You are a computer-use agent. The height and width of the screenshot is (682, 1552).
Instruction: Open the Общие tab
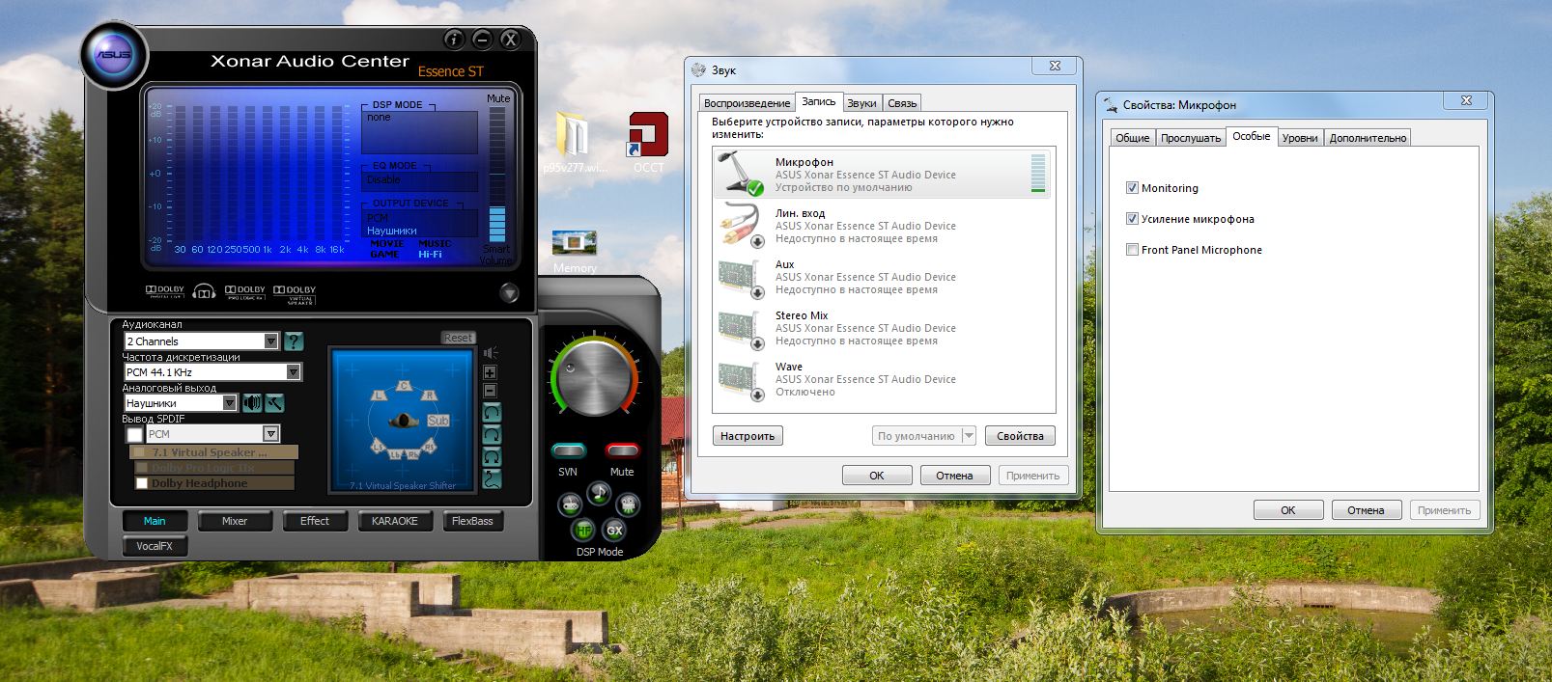1133,138
